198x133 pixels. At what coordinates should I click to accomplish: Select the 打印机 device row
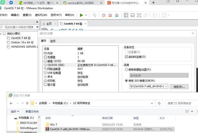[80, 81]
